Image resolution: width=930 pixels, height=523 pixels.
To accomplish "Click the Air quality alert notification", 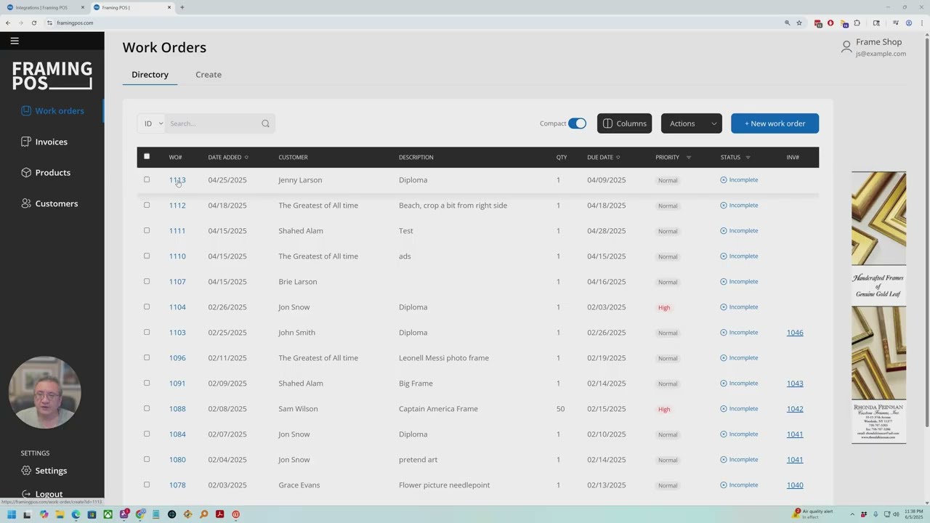I will [x=812, y=514].
